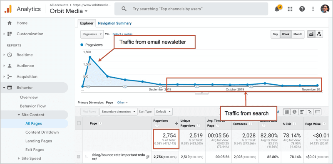Collapse the Site Content subsection
The image size is (333, 164).
[19, 115]
